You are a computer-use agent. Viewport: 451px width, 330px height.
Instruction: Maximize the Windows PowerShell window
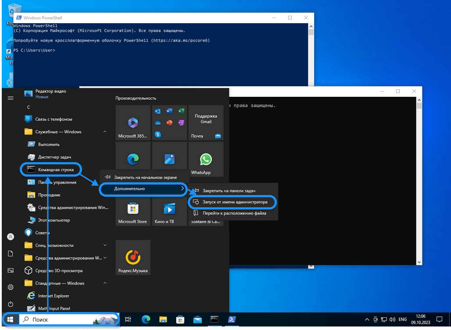coord(290,18)
